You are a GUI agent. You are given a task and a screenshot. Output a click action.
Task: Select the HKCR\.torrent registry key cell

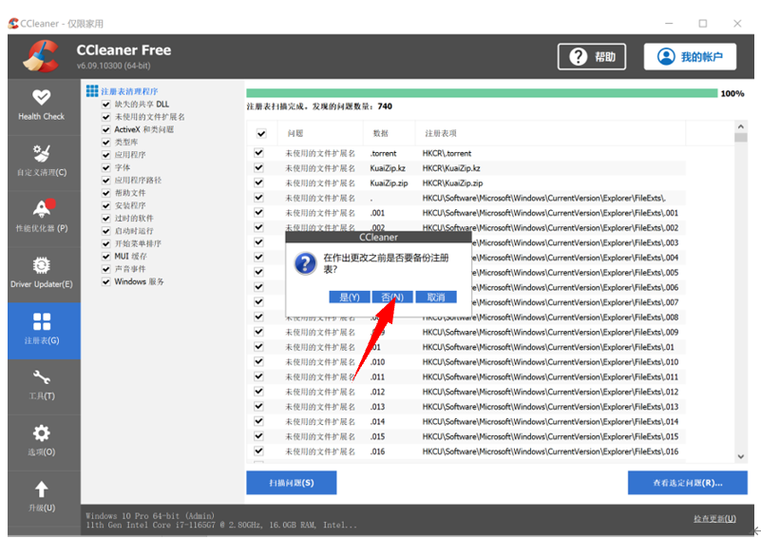click(x=447, y=153)
